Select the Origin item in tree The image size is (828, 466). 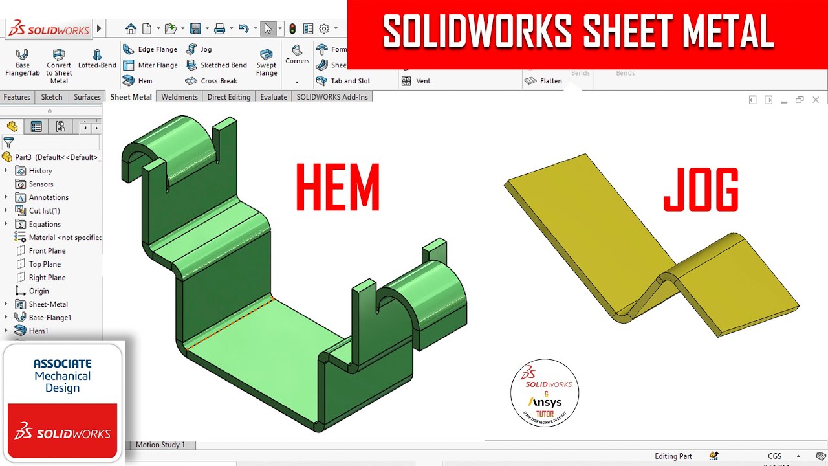pos(32,291)
